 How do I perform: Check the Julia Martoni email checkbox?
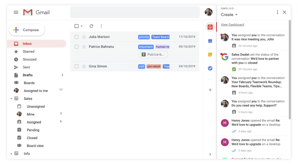pos(77,37)
